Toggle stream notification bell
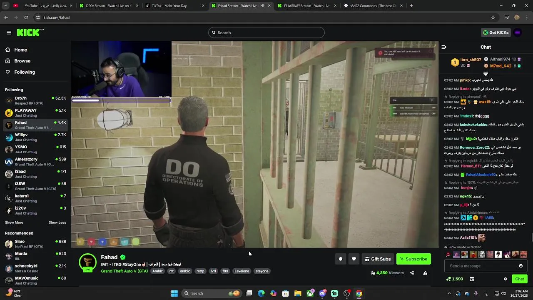Screen dimensions: 533x300 pos(341,259)
